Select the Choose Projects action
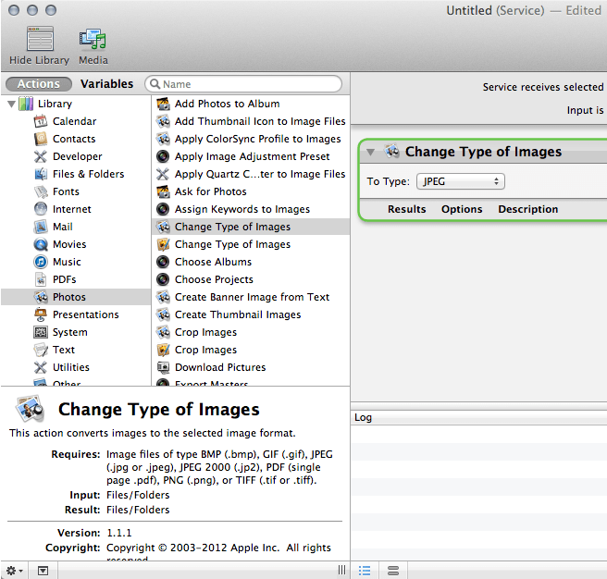The height and width of the screenshot is (579, 607). point(251,279)
